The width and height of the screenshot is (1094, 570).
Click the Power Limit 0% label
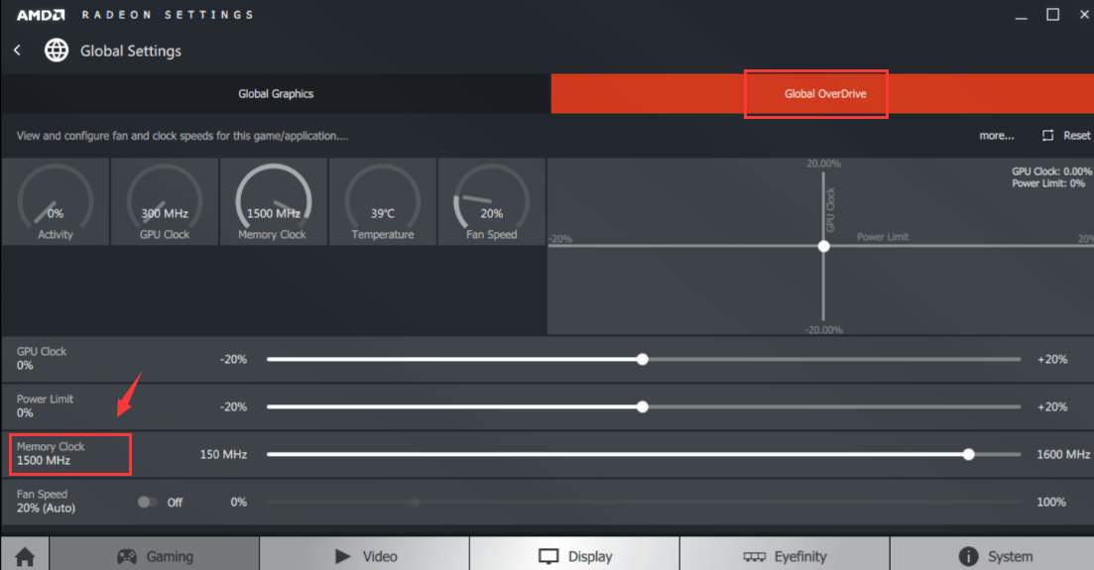click(x=45, y=405)
